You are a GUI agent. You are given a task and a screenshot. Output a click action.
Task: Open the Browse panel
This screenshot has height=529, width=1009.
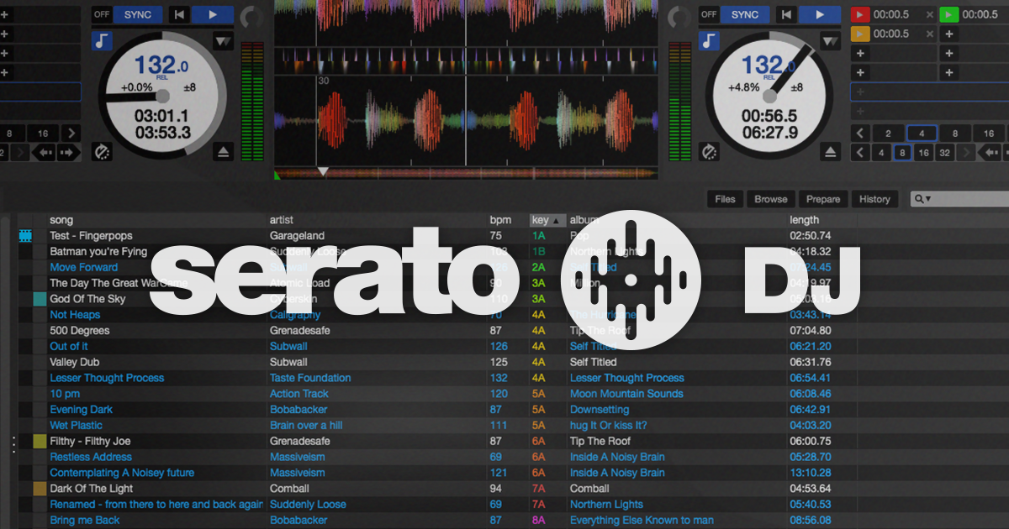771,199
